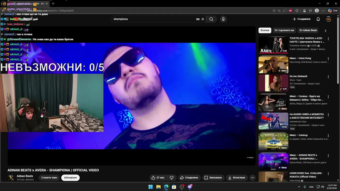Open more actions menu below the video
Viewport: 340px width, 191px height.
(x=253, y=177)
